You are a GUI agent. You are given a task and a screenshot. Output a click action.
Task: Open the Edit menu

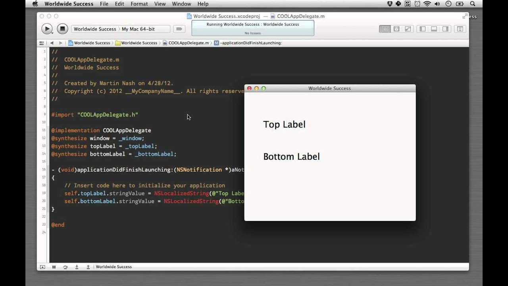coord(119,4)
